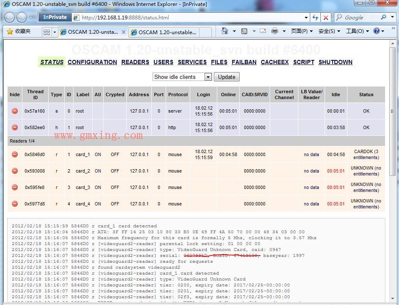The image size is (399, 305).
Task: Open Print options dropdown arrow
Action: click(x=284, y=31)
